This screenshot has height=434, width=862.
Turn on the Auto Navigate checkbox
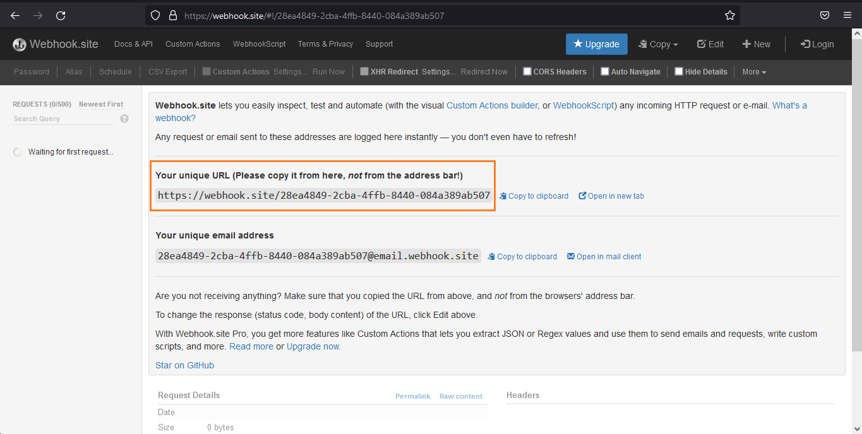click(605, 71)
